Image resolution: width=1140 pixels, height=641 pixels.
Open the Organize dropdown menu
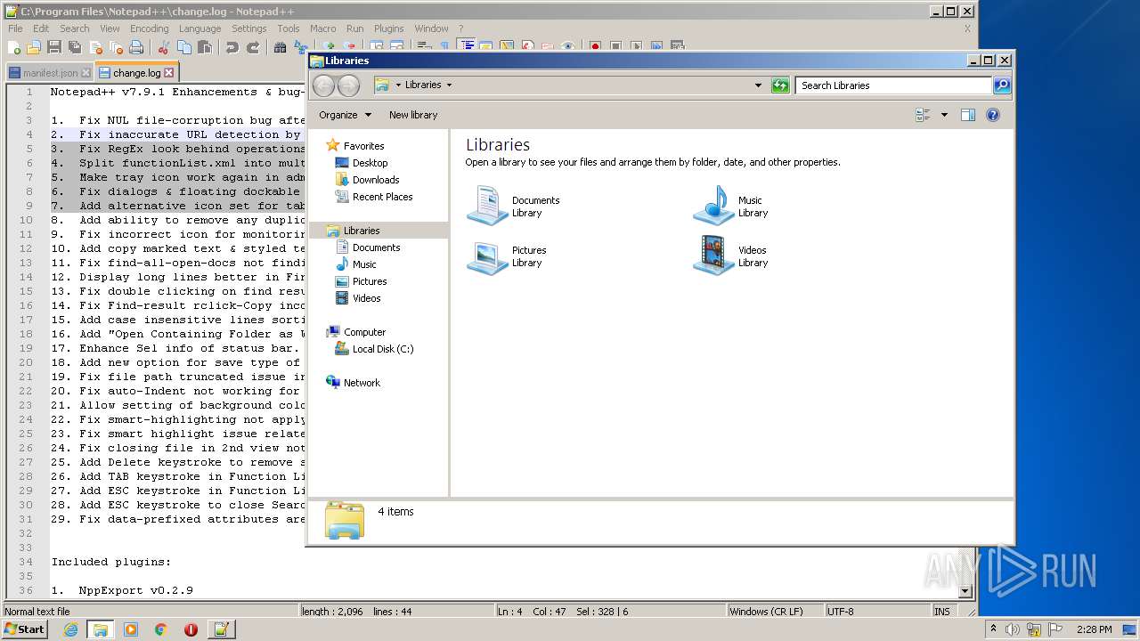click(x=345, y=115)
